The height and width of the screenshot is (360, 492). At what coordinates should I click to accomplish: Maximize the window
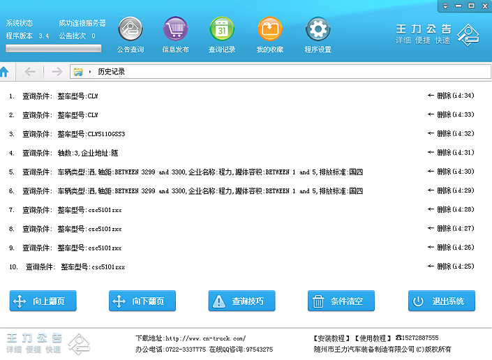(x=471, y=6)
